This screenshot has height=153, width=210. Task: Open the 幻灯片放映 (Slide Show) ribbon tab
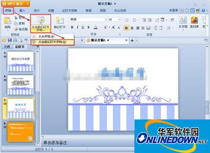(70, 10)
